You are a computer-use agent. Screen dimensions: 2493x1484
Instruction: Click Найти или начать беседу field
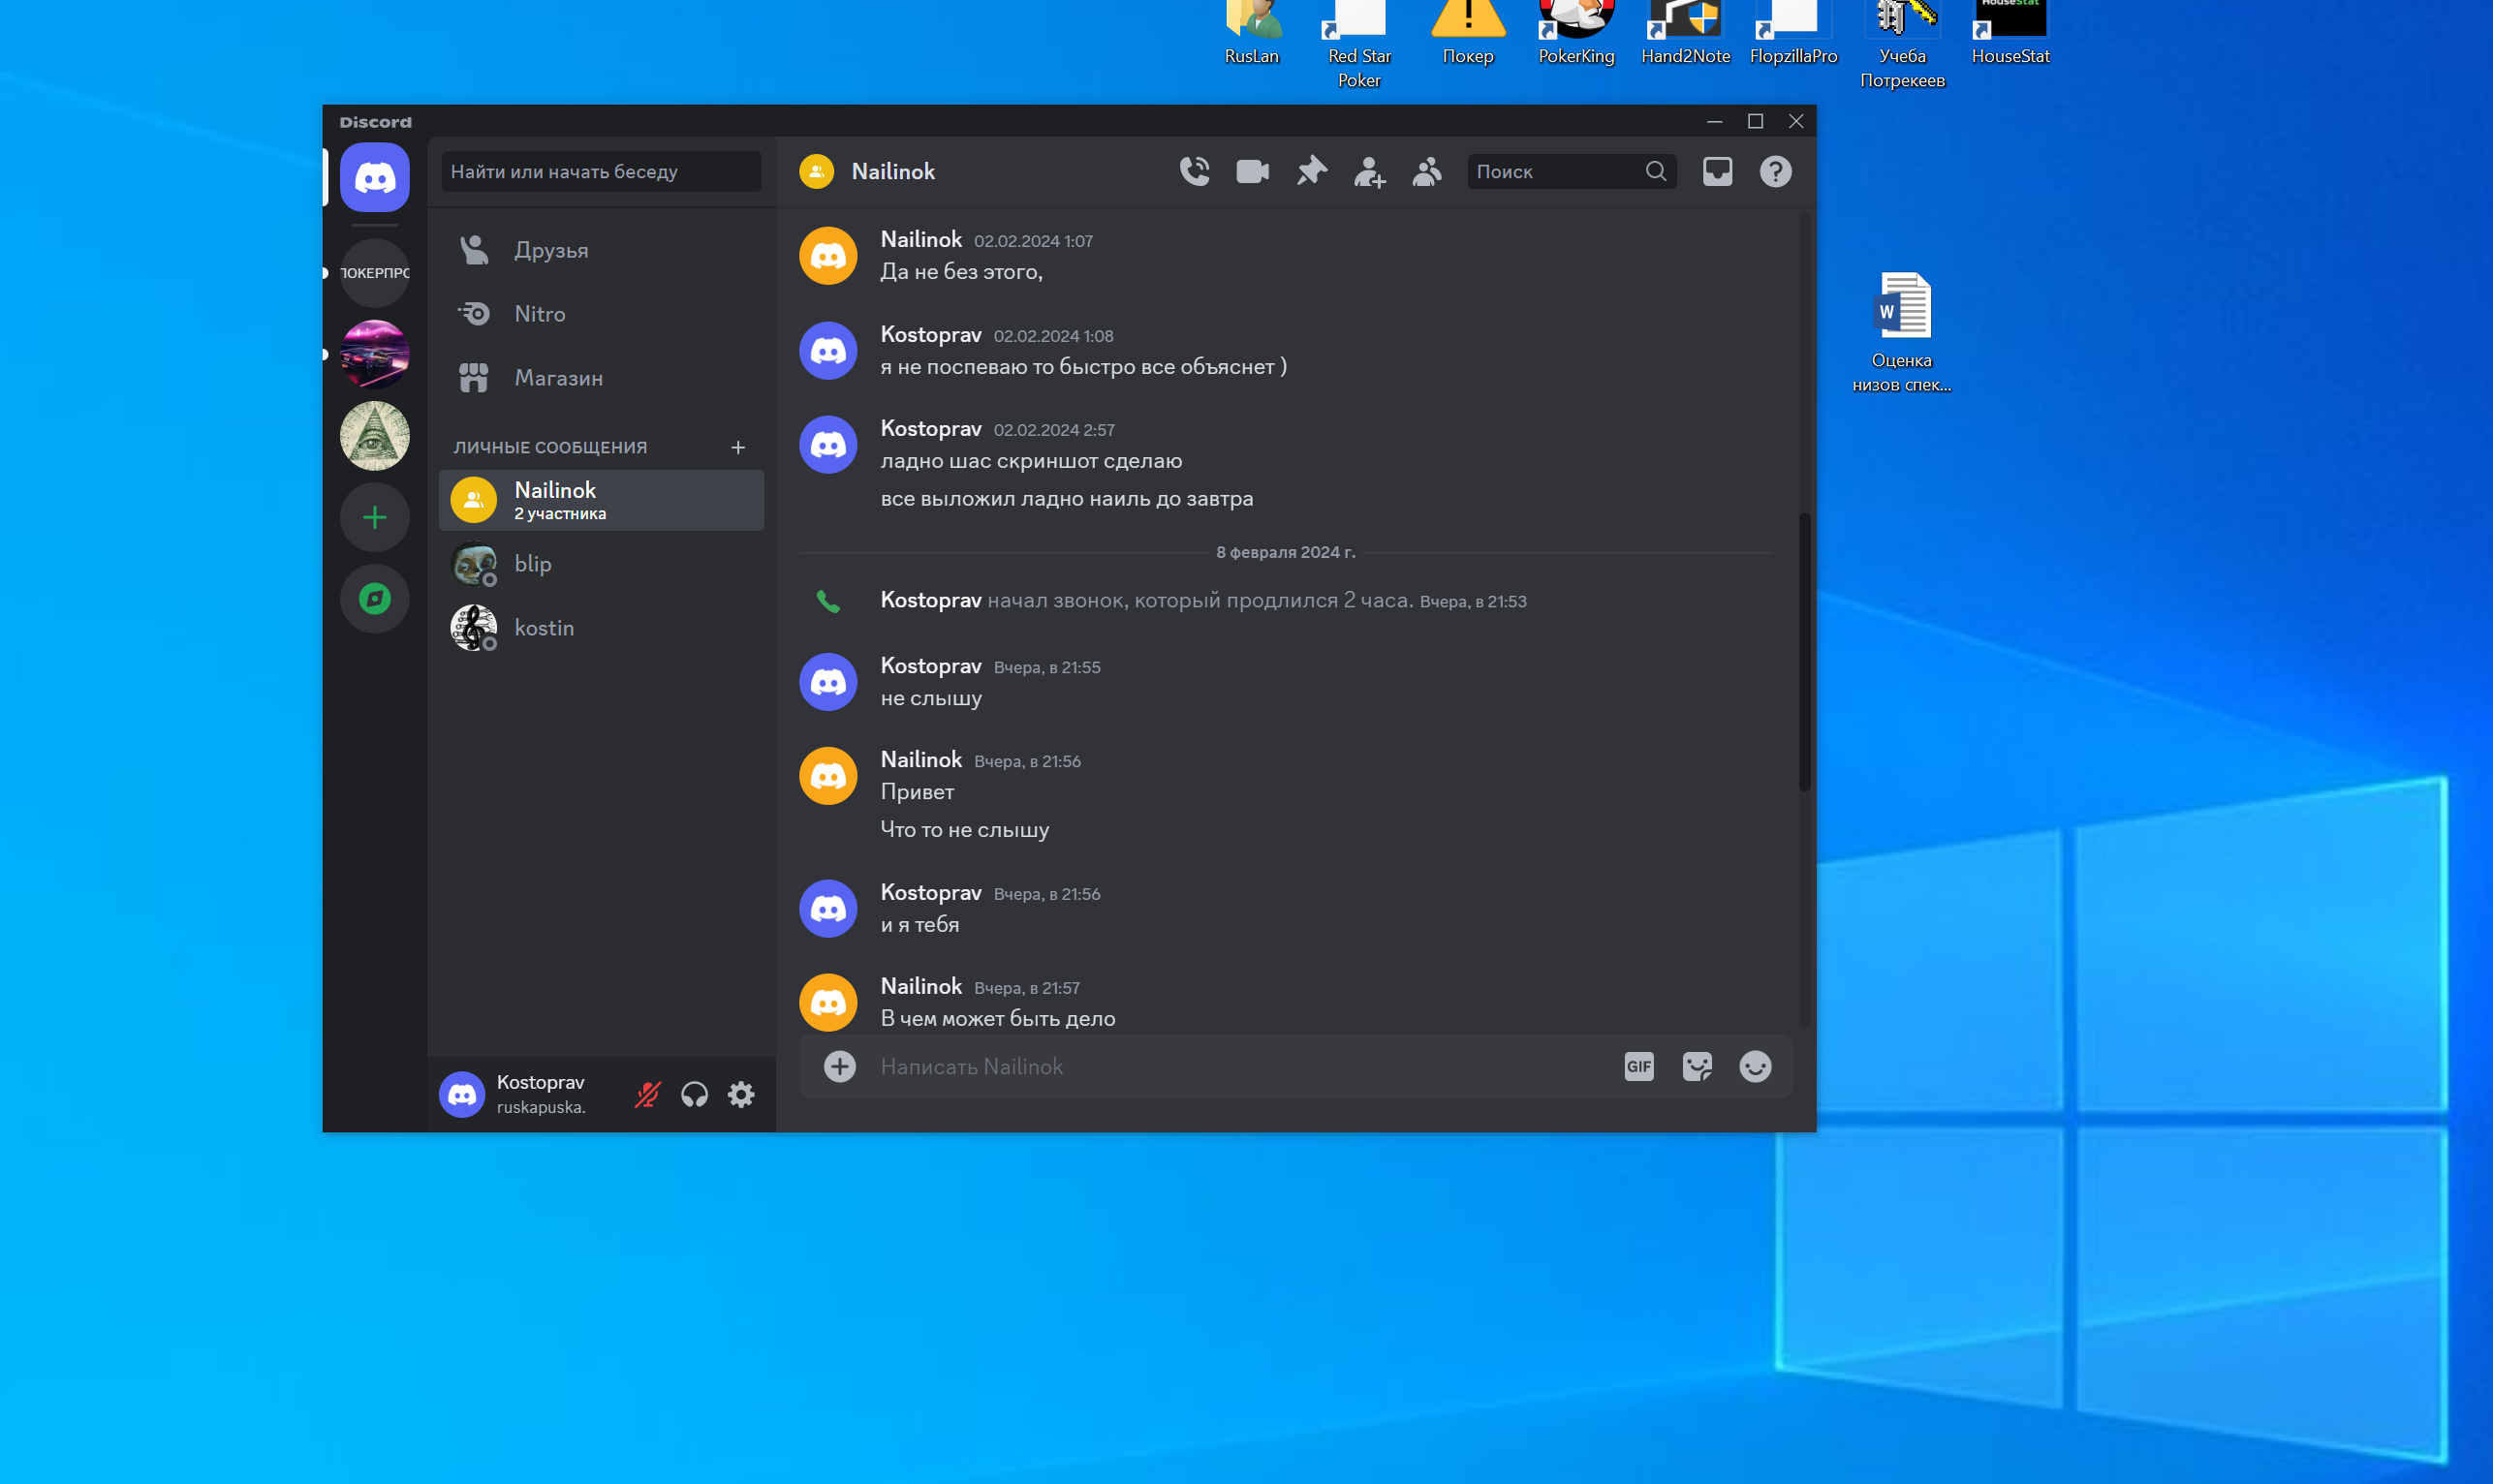tap(600, 172)
